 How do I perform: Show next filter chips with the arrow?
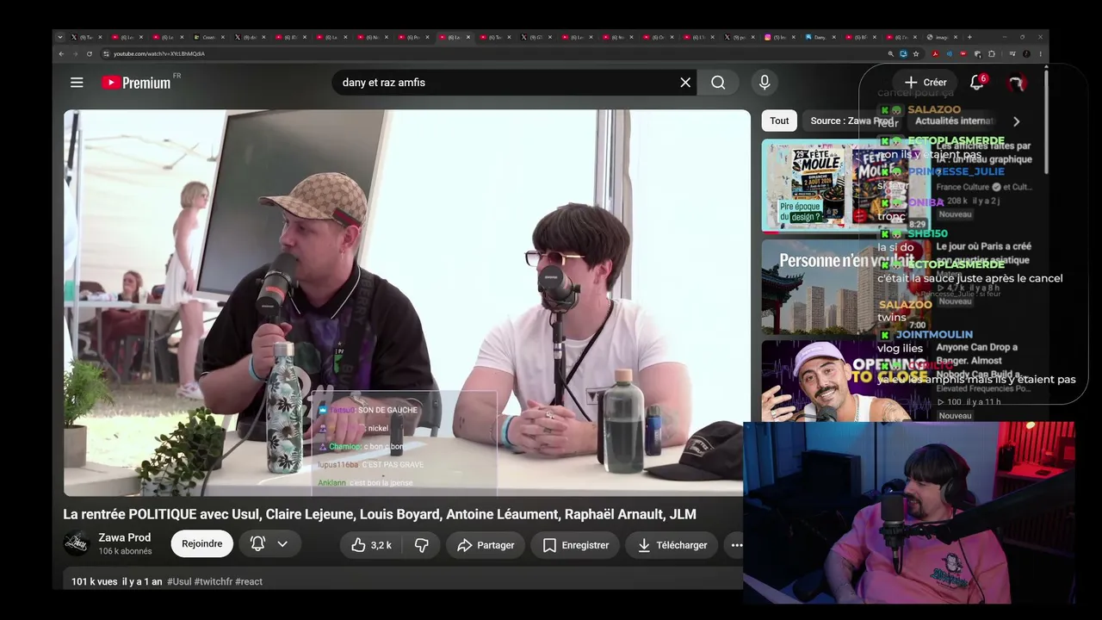pyautogui.click(x=1016, y=121)
